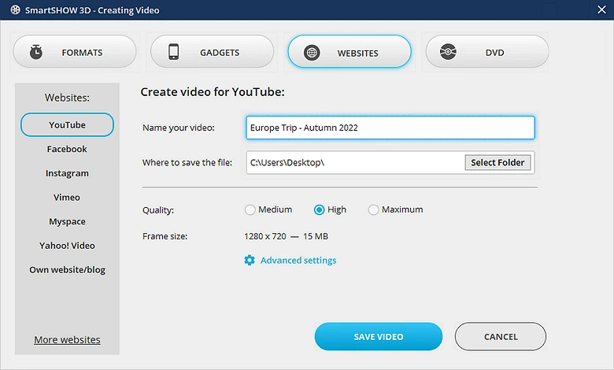The image size is (614, 370).
Task: Close the Creating Video dialog
Action: [x=601, y=9]
